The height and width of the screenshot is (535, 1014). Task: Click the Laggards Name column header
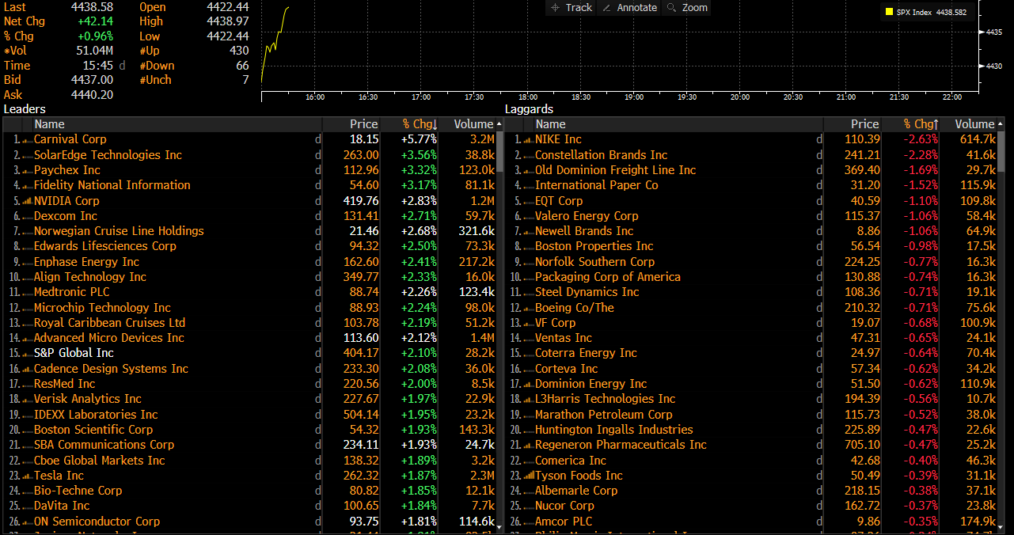[550, 124]
